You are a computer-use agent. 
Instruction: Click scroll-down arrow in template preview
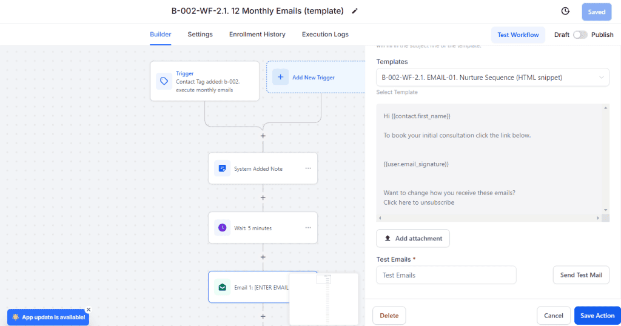click(606, 210)
